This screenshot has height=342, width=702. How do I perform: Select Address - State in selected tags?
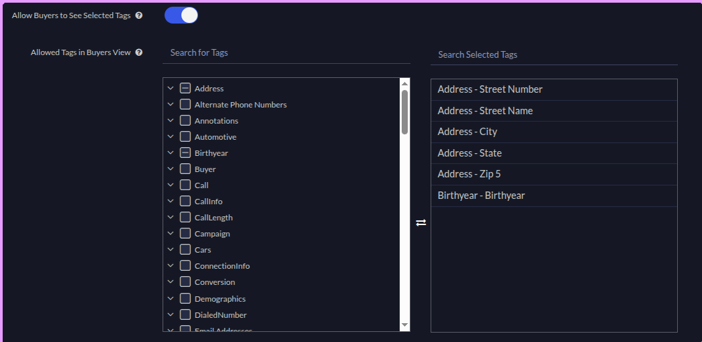554,153
